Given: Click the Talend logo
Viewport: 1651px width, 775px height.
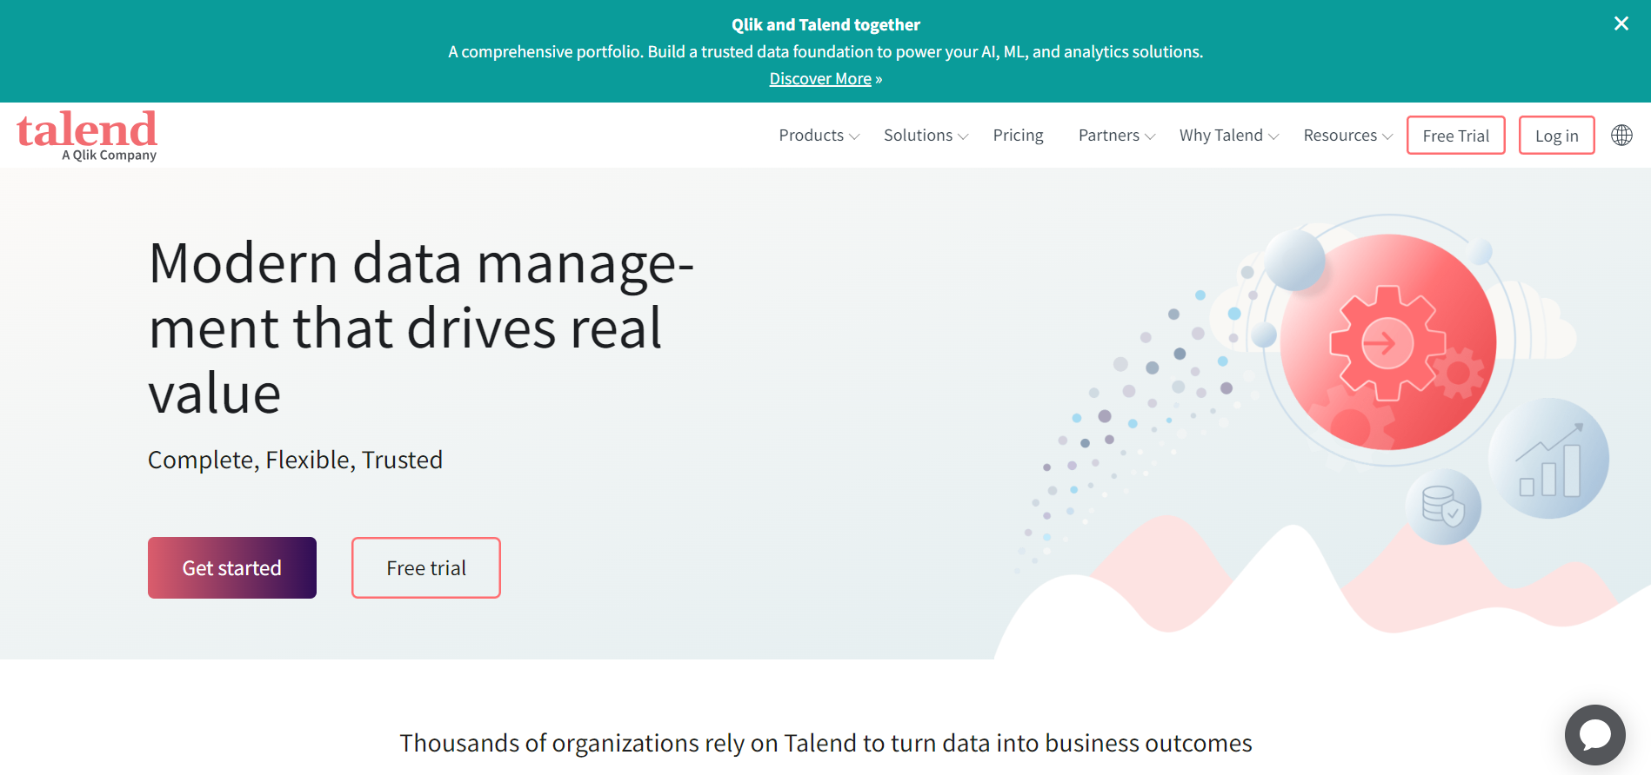Looking at the screenshot, I should 87,136.
